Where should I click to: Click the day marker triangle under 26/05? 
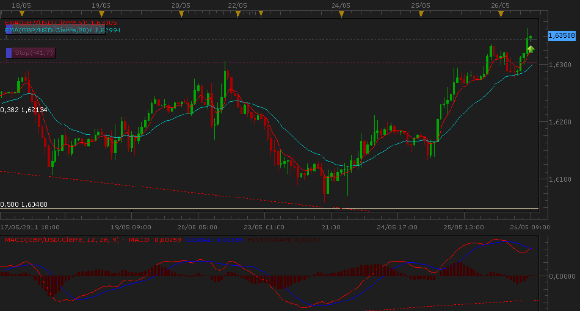click(501, 13)
